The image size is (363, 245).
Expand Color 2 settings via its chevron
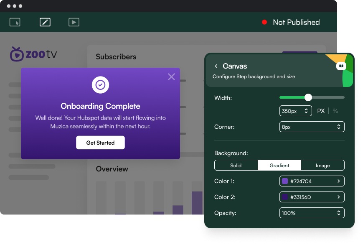coord(340,197)
